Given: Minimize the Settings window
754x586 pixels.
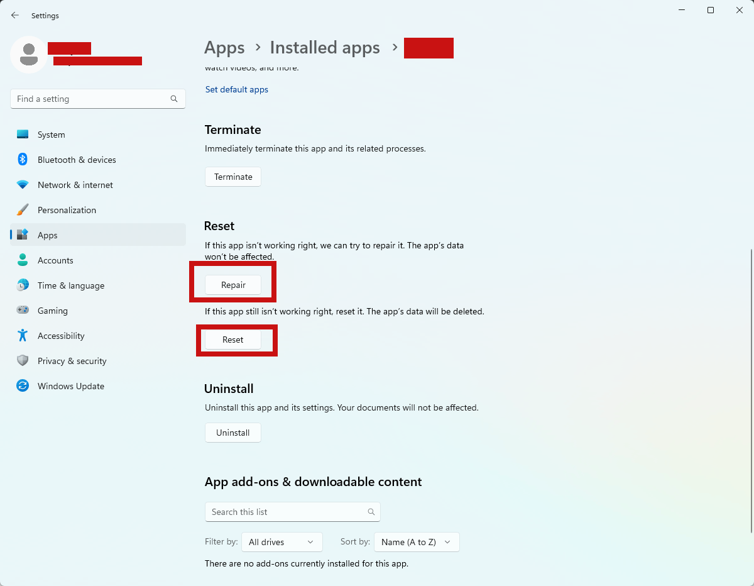Looking at the screenshot, I should point(682,10).
